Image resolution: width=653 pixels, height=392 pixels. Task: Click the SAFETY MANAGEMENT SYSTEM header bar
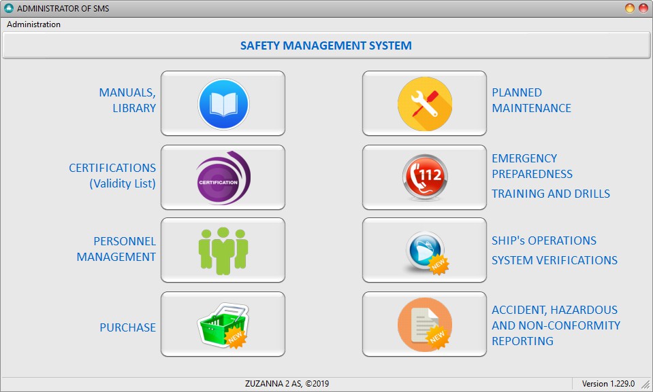coord(326,46)
